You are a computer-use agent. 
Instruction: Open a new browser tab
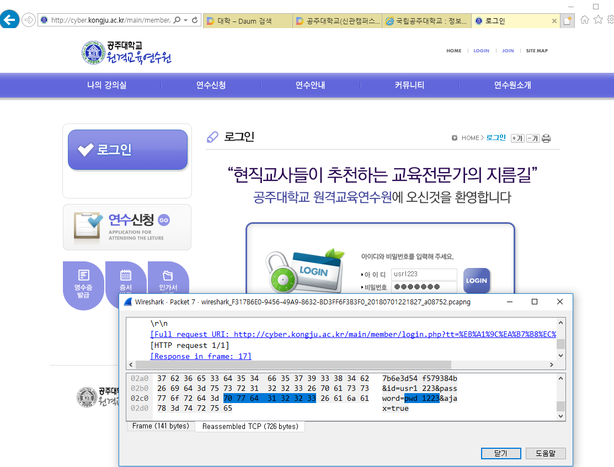(568, 21)
